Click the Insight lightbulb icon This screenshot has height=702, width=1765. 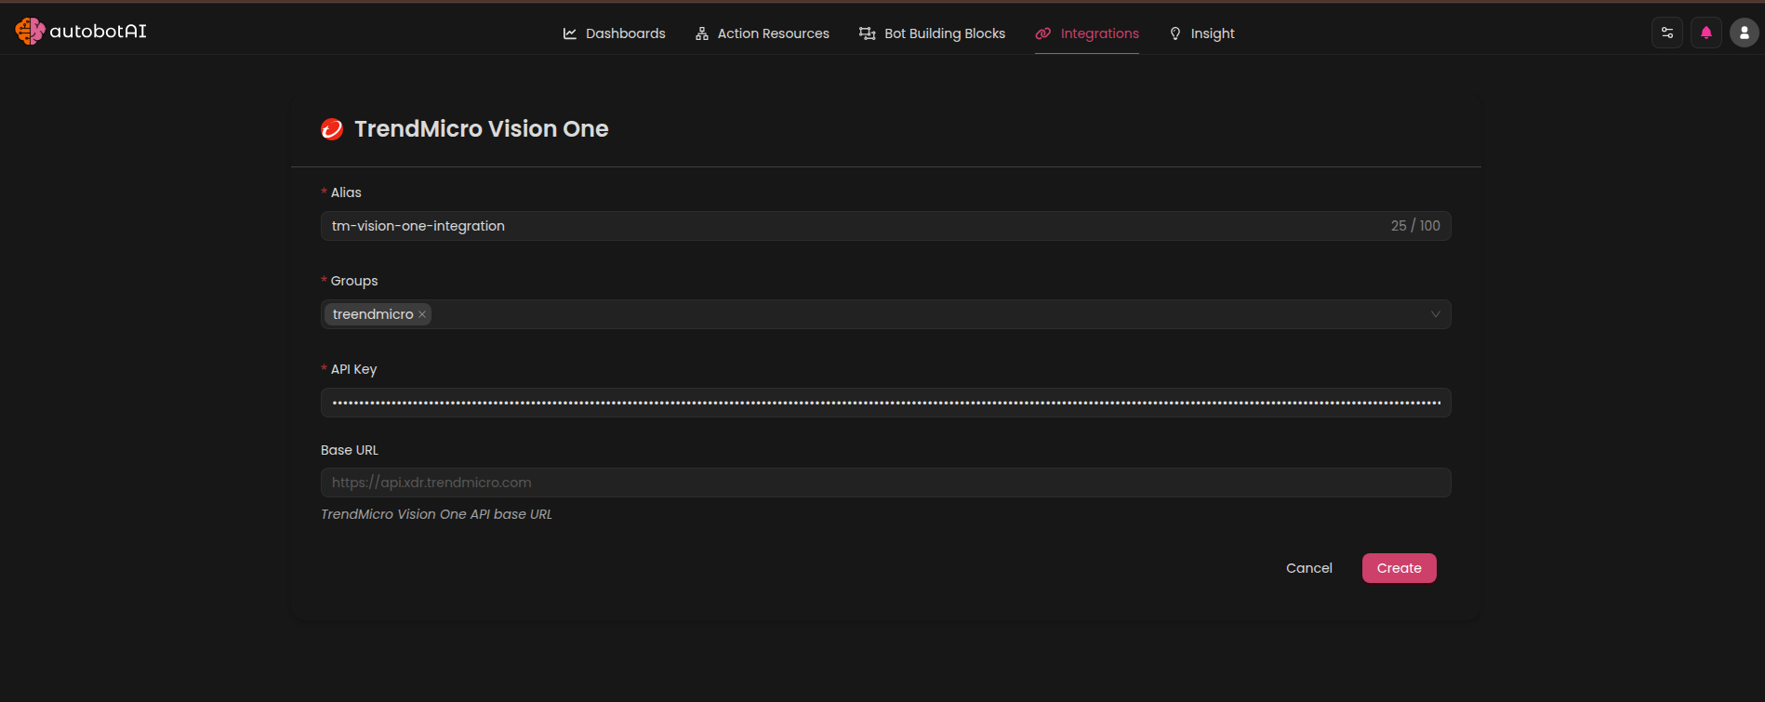coord(1175,33)
